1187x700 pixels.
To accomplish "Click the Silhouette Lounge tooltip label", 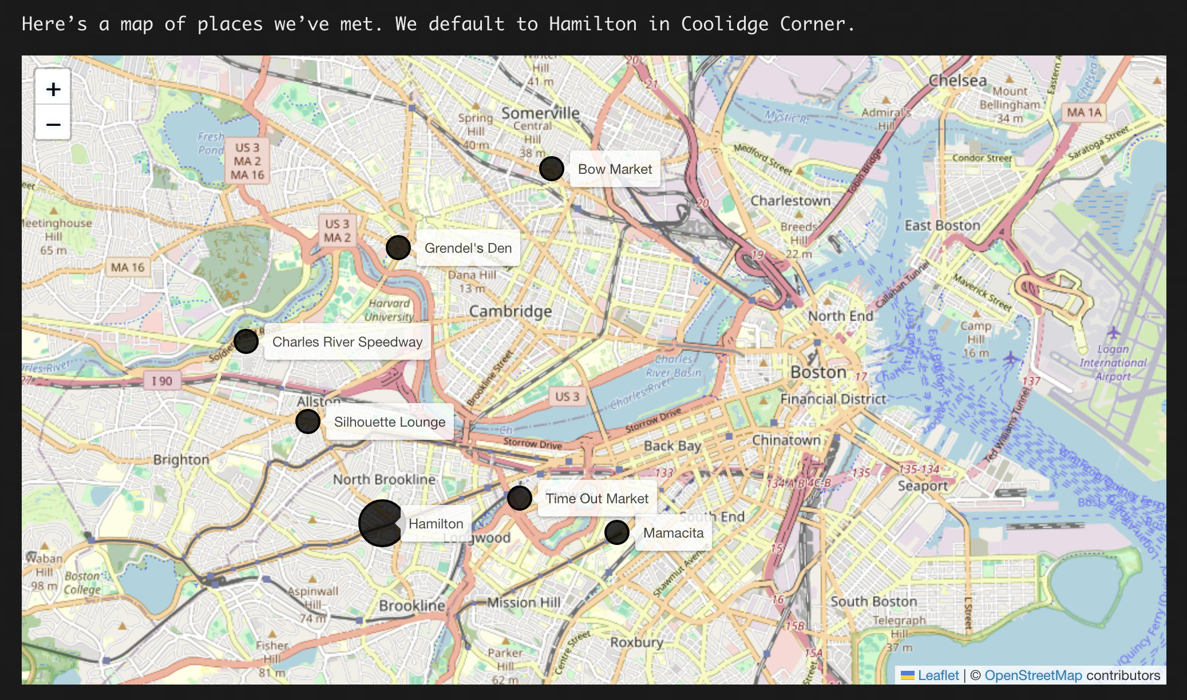I will tap(390, 421).
